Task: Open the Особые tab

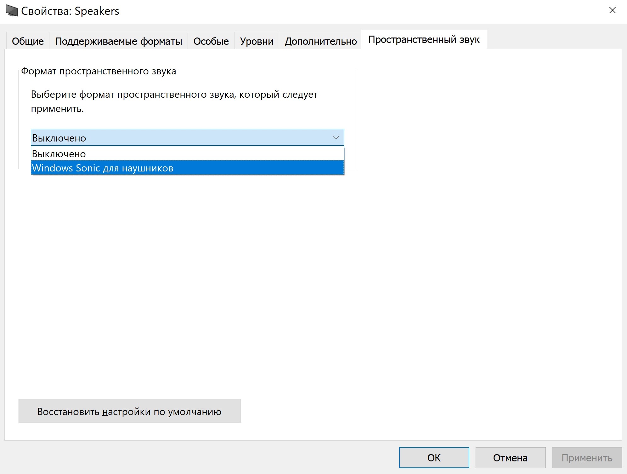Action: (211, 41)
